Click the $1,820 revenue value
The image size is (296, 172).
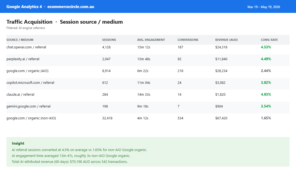(220, 95)
